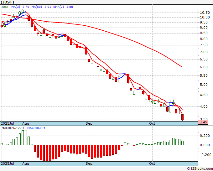Image resolution: width=213 pixels, height=171 pixels.
Task: Click the MACD(26,12,9) indicator label
Action: pos(13,128)
